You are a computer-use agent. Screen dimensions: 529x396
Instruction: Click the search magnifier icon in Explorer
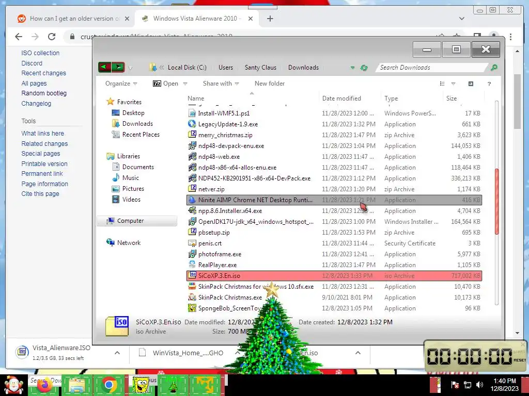[x=494, y=68]
